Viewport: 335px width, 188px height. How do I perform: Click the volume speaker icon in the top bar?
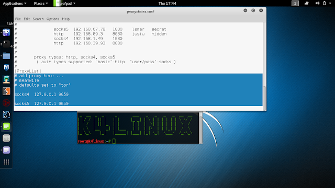317,3
